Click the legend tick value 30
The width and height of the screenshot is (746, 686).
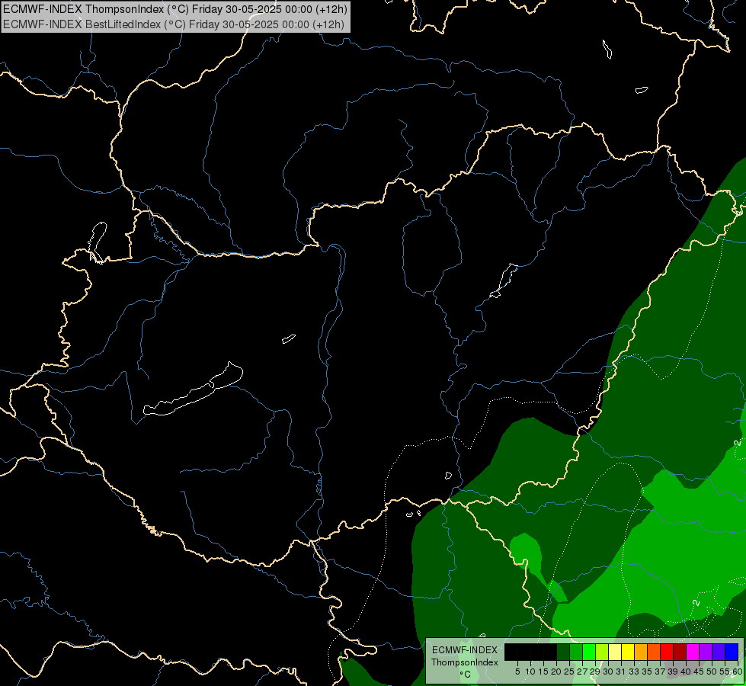point(608,672)
